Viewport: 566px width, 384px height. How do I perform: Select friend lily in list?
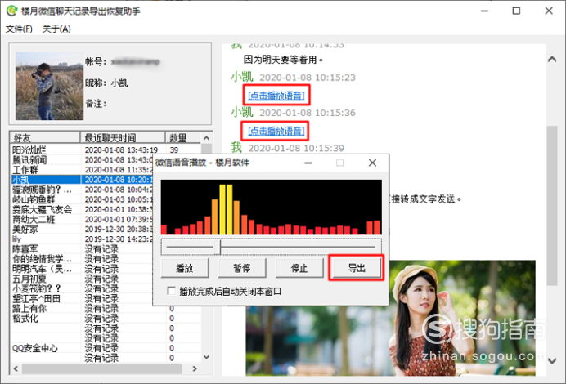[16, 239]
